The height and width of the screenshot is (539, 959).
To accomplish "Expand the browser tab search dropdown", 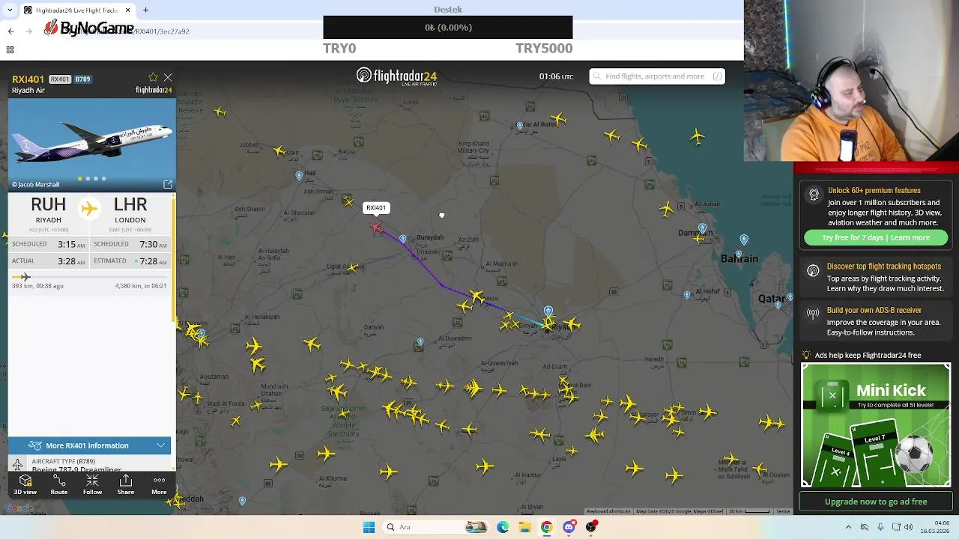I will pyautogui.click(x=9, y=10).
